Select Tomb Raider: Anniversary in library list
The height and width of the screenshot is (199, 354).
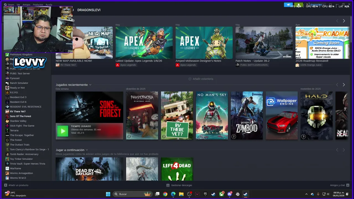pyautogui.click(x=24, y=154)
